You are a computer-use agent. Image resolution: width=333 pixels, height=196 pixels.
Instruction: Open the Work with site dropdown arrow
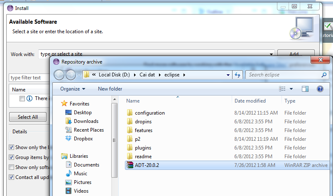pos(271,54)
